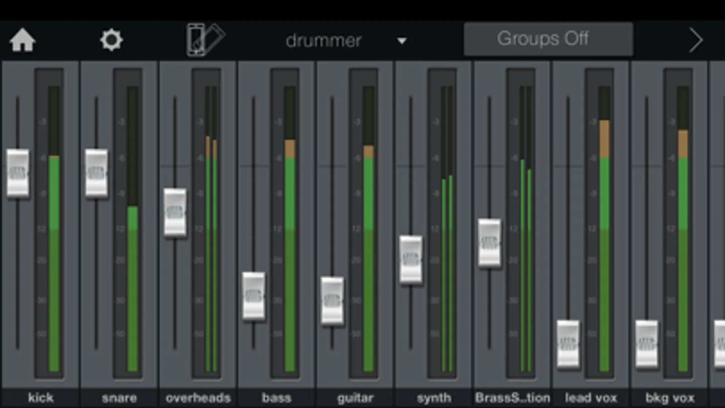Click the overheads channel label
Viewport: 725px width, 408px height.
click(x=198, y=398)
